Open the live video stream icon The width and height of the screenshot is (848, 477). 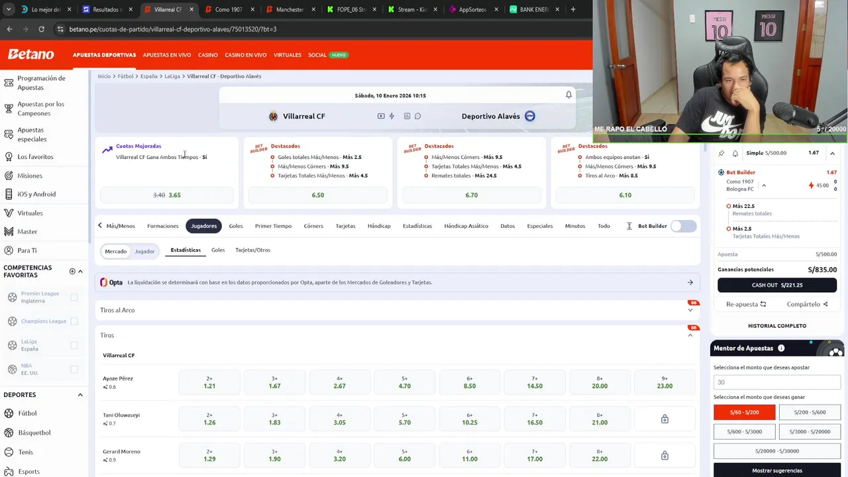(381, 116)
